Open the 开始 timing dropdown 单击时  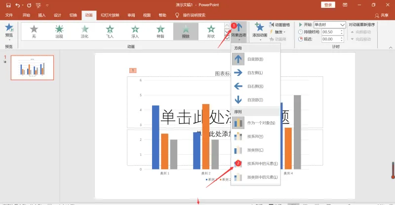(329, 25)
